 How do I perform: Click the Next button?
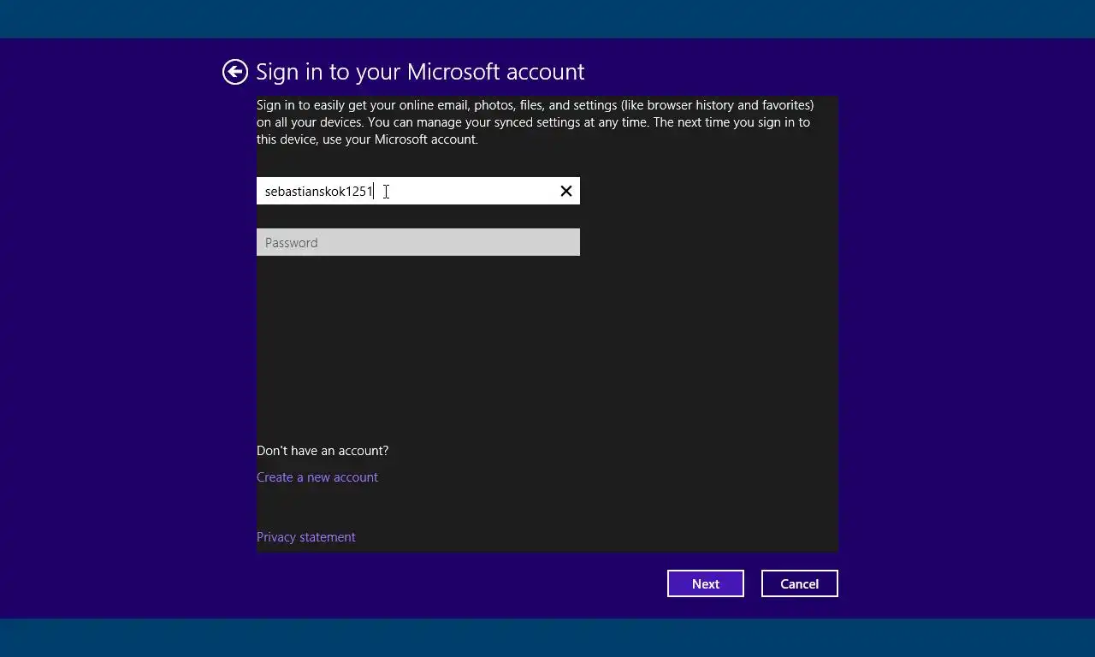[x=706, y=583]
